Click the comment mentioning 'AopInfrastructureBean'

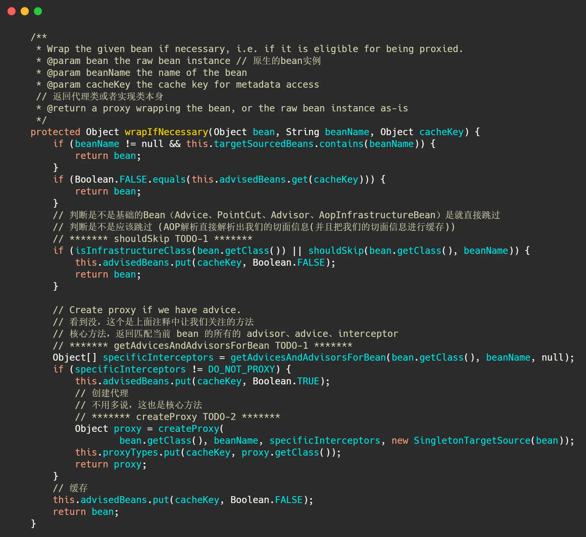pyautogui.click(x=277, y=215)
